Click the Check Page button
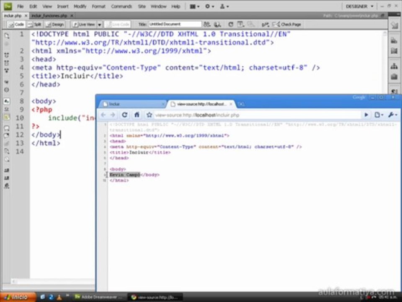Image resolution: width=402 pixels, height=302 pixels. pyautogui.click(x=286, y=24)
